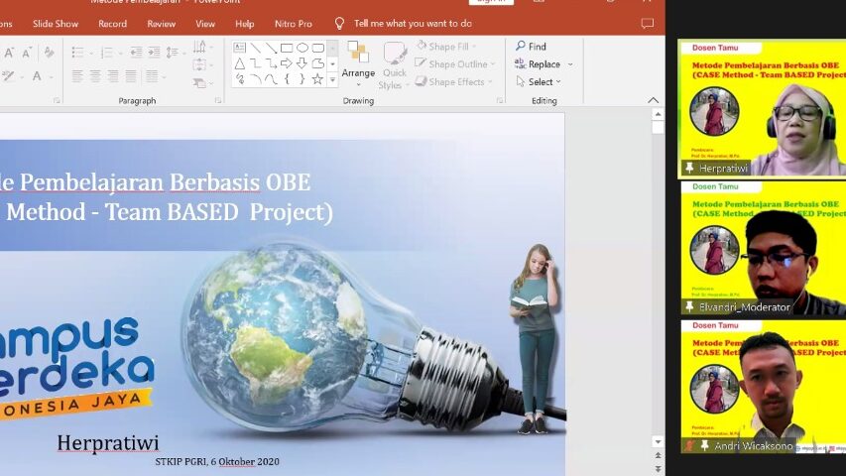Collapse the ribbon with the chevron
846x476 pixels.
tap(653, 100)
